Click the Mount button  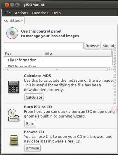[x=108, y=46]
